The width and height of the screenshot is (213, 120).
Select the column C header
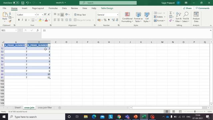(x=56, y=42)
